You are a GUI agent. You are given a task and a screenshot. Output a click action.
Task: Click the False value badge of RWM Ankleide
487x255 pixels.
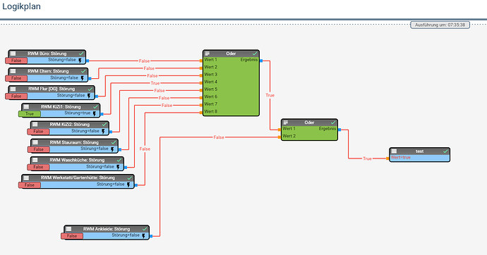72,236
